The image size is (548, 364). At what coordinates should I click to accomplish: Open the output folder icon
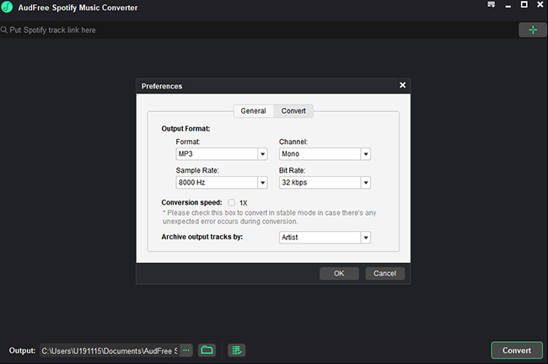207,350
